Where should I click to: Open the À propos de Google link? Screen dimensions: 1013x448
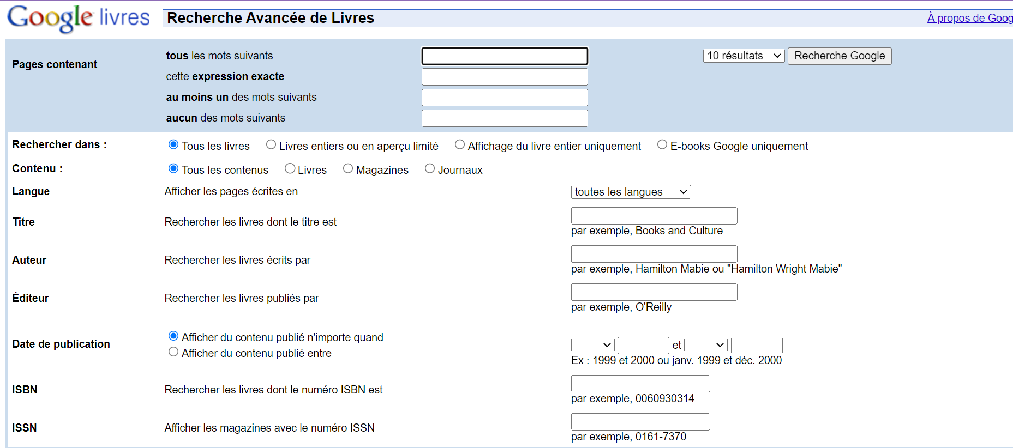point(970,18)
